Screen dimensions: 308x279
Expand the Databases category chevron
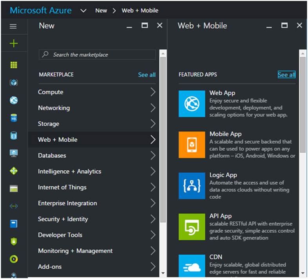[x=153, y=155]
